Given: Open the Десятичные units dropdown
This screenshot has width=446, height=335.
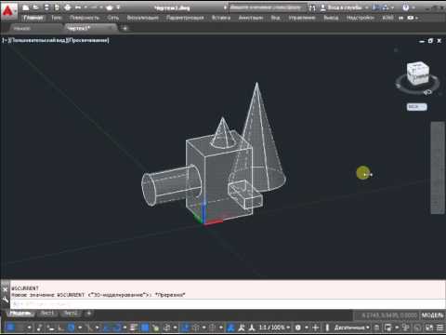Looking at the screenshot, I should point(352,328).
